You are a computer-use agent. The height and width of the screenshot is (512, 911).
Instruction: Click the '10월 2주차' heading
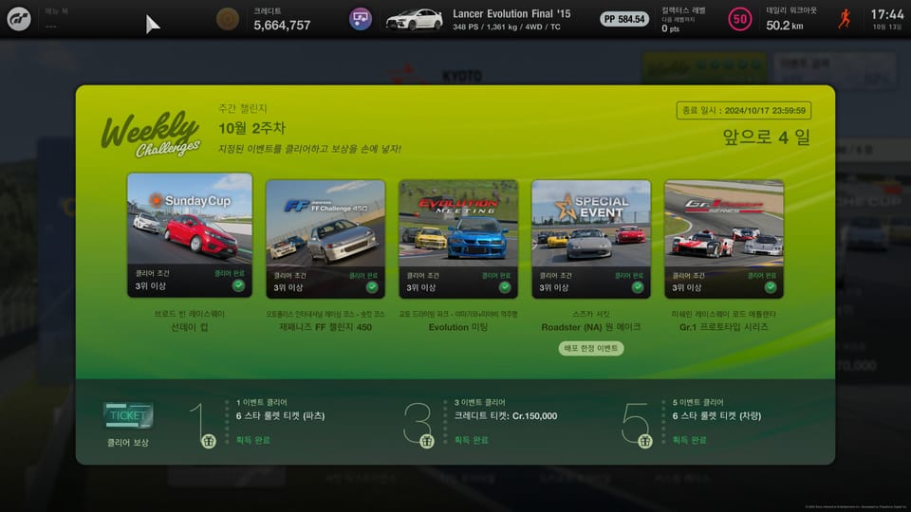tap(252, 128)
